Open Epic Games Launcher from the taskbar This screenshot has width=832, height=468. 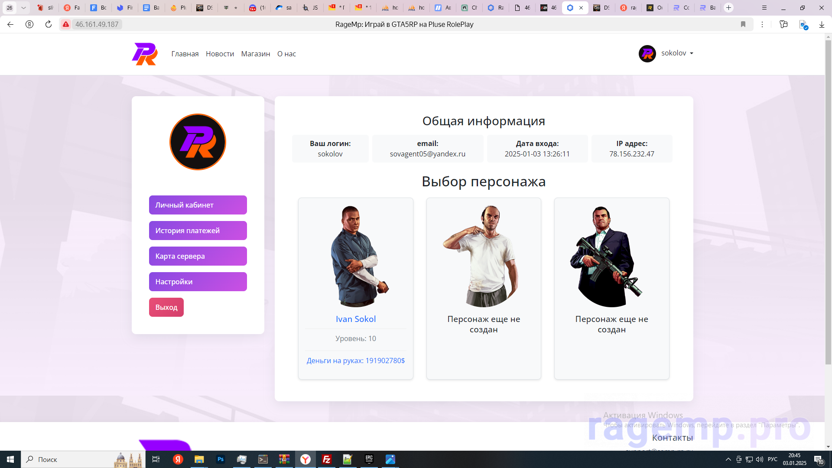[x=369, y=459]
